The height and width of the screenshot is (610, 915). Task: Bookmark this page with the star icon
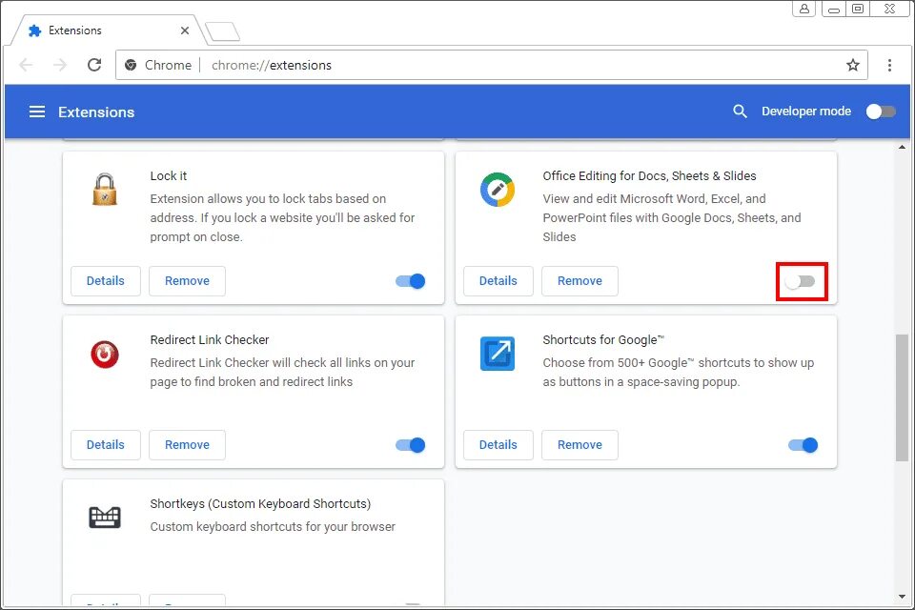coord(852,65)
